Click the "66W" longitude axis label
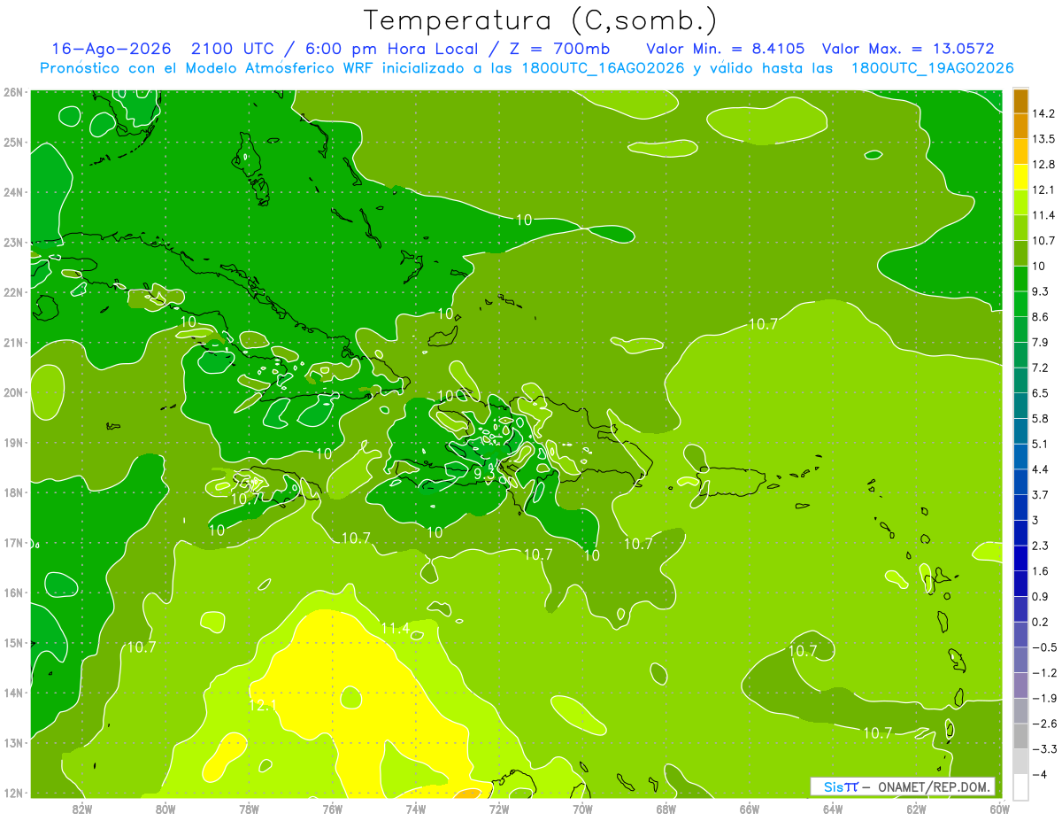The height and width of the screenshot is (821, 1062). (750, 809)
